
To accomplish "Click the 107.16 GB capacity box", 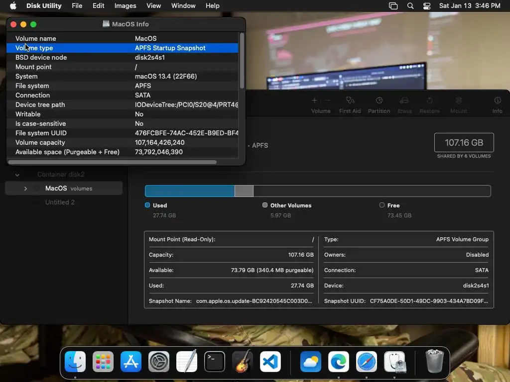I will [x=464, y=143].
